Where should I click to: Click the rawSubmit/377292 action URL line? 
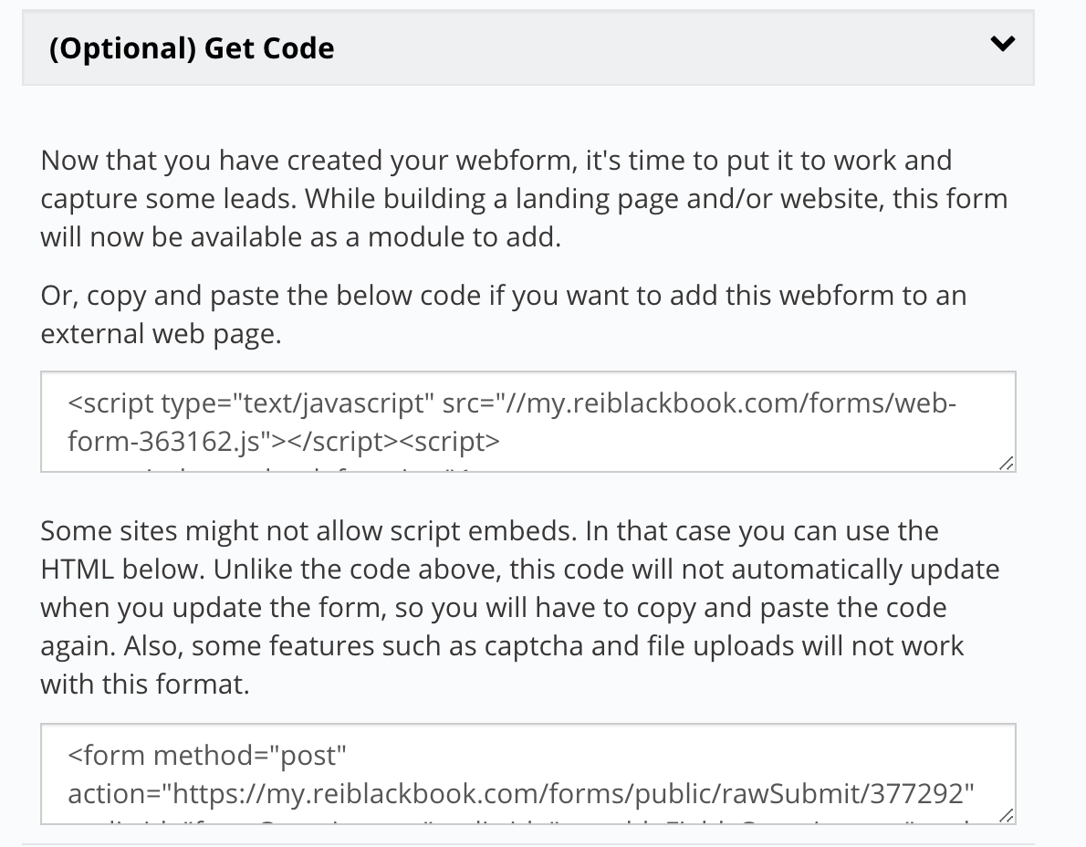pos(521,794)
